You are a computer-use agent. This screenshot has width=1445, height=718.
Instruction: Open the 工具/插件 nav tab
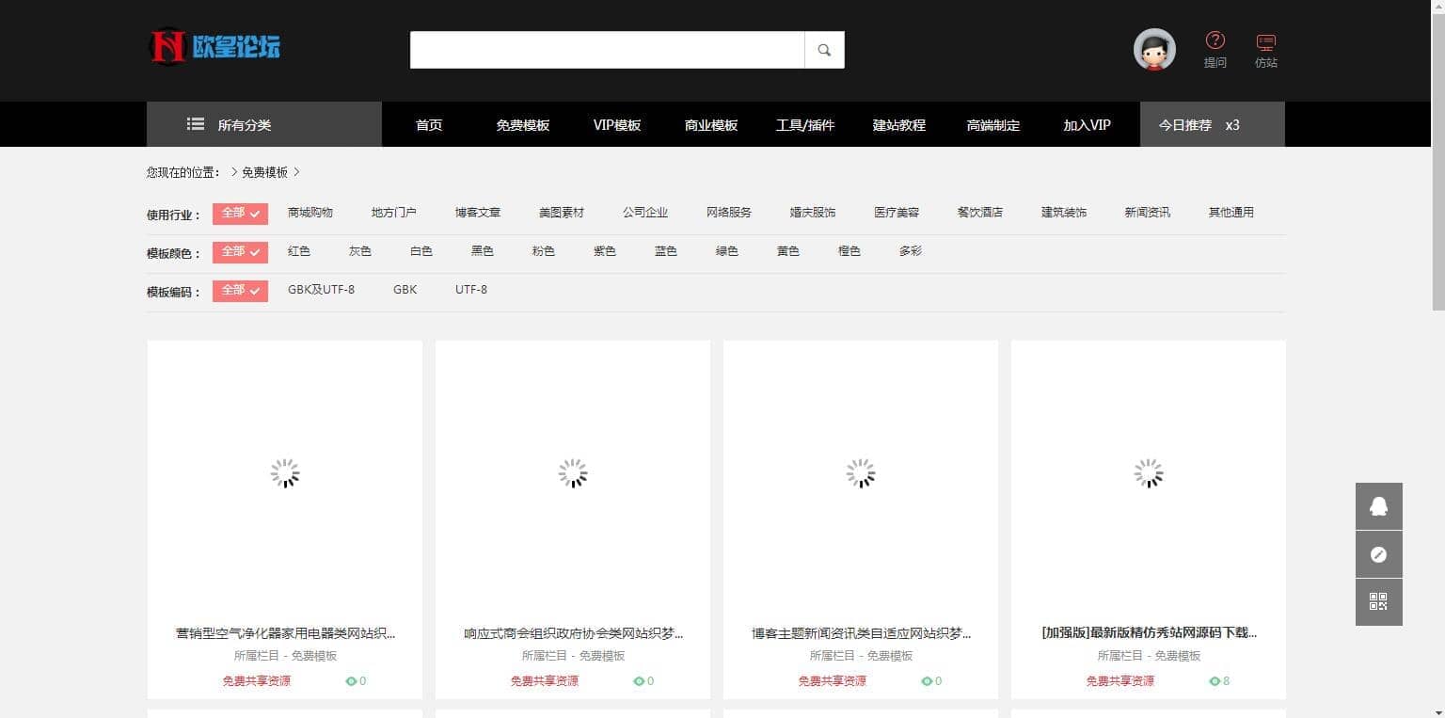pos(805,125)
